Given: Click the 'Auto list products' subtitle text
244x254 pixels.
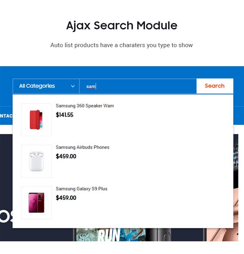Looking at the screenshot, I should [x=122, y=45].
